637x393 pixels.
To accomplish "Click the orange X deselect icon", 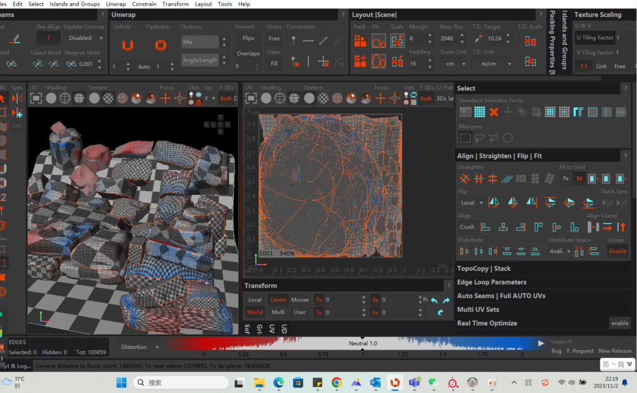I will coord(493,112).
